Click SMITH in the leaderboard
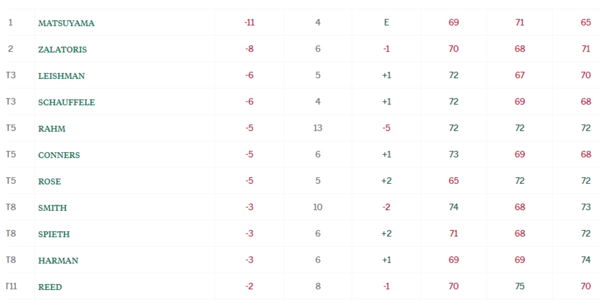This screenshot has width=608, height=307. coord(52,208)
